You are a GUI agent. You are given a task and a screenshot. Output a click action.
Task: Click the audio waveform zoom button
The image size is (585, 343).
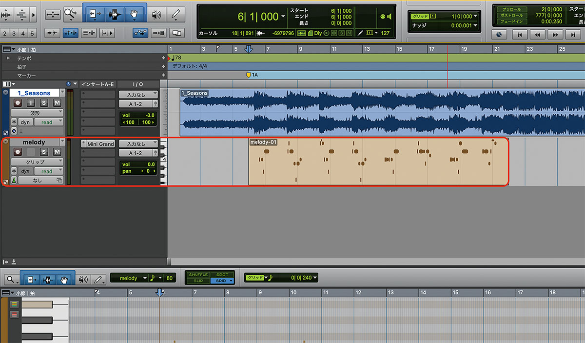tap(7, 15)
